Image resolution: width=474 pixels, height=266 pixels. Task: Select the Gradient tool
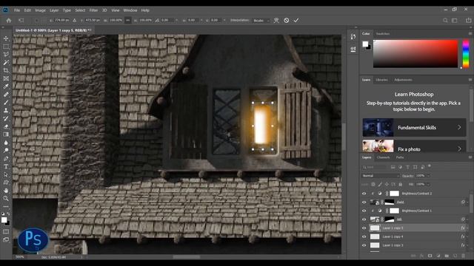point(6,134)
